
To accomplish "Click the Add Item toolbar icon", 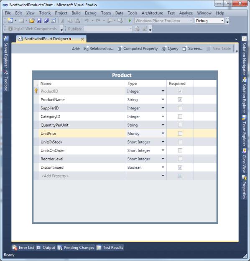I will tap(21, 20).
